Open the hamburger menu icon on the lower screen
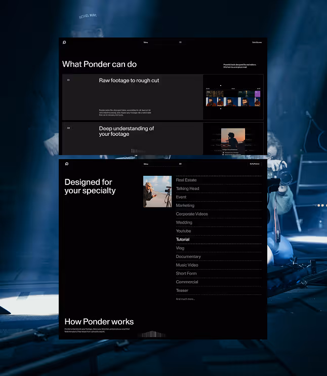The width and height of the screenshot is (327, 376). tap(180, 164)
